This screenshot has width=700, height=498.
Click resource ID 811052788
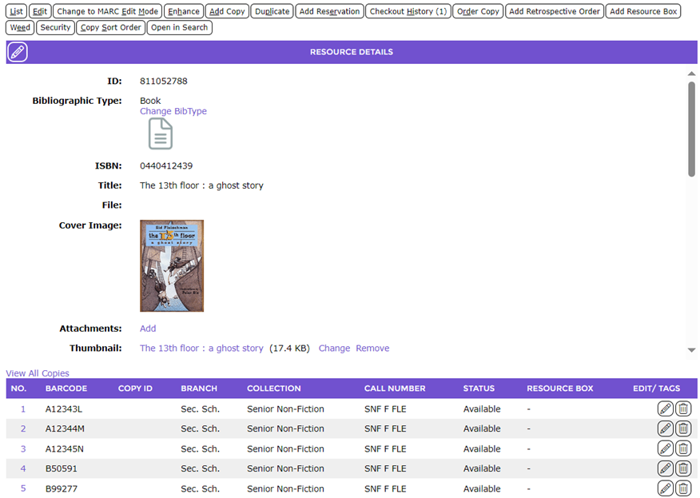click(163, 81)
